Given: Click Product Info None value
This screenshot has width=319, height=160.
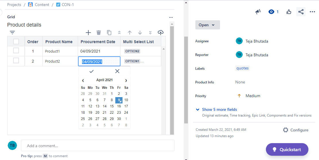Looking at the screenshot, I should click(240, 82).
